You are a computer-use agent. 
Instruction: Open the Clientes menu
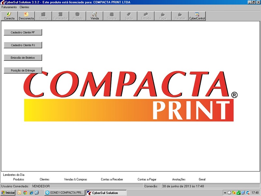point(24,7)
